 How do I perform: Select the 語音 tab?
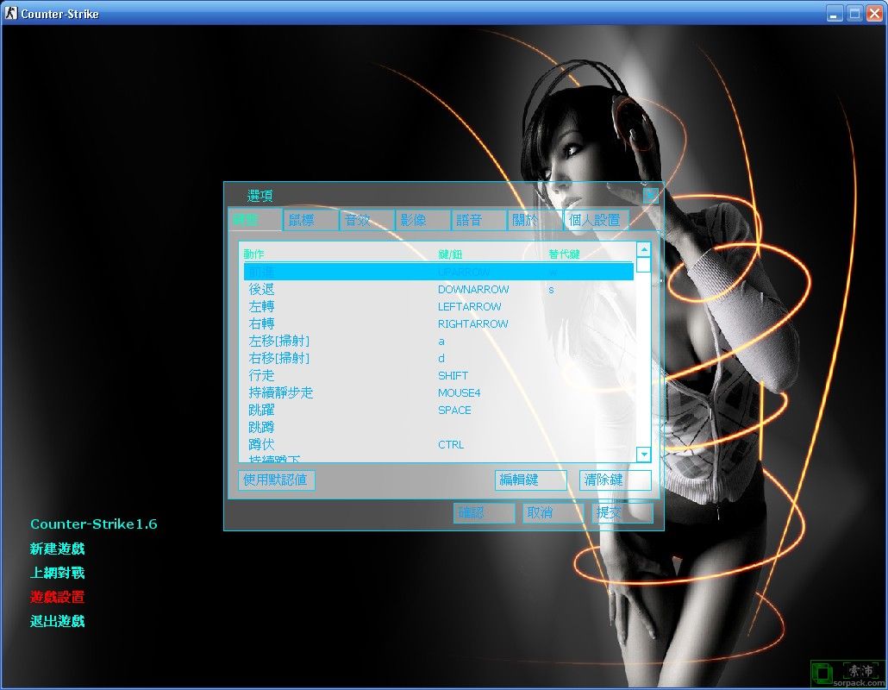coord(478,220)
